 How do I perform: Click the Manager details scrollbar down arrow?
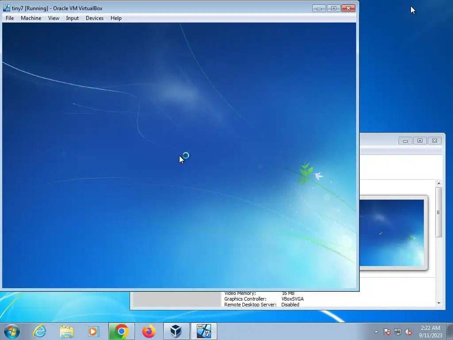coord(439,303)
